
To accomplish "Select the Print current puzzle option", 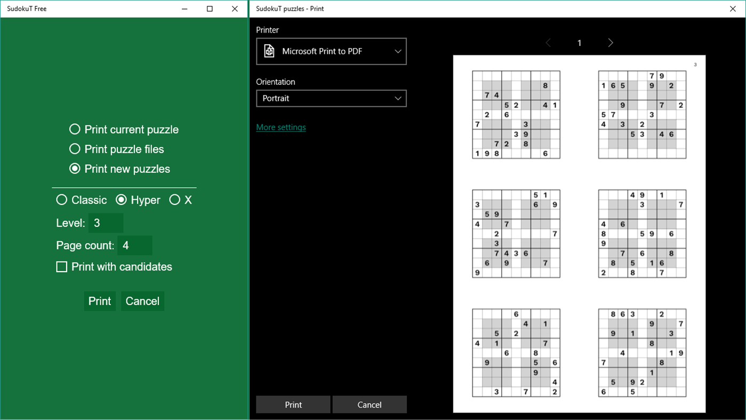I will [x=75, y=129].
